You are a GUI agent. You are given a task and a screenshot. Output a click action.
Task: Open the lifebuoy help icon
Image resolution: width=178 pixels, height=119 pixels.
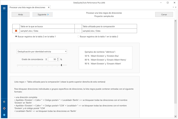point(4,108)
